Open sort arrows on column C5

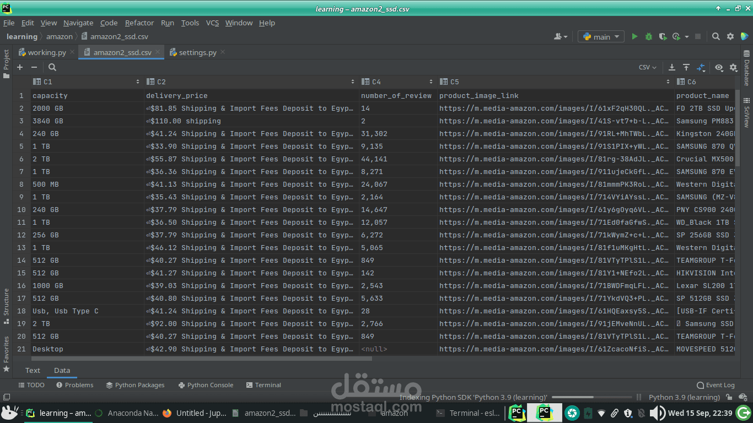(668, 82)
